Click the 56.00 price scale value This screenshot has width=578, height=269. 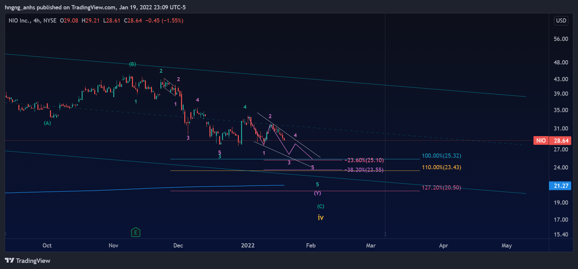(561, 39)
